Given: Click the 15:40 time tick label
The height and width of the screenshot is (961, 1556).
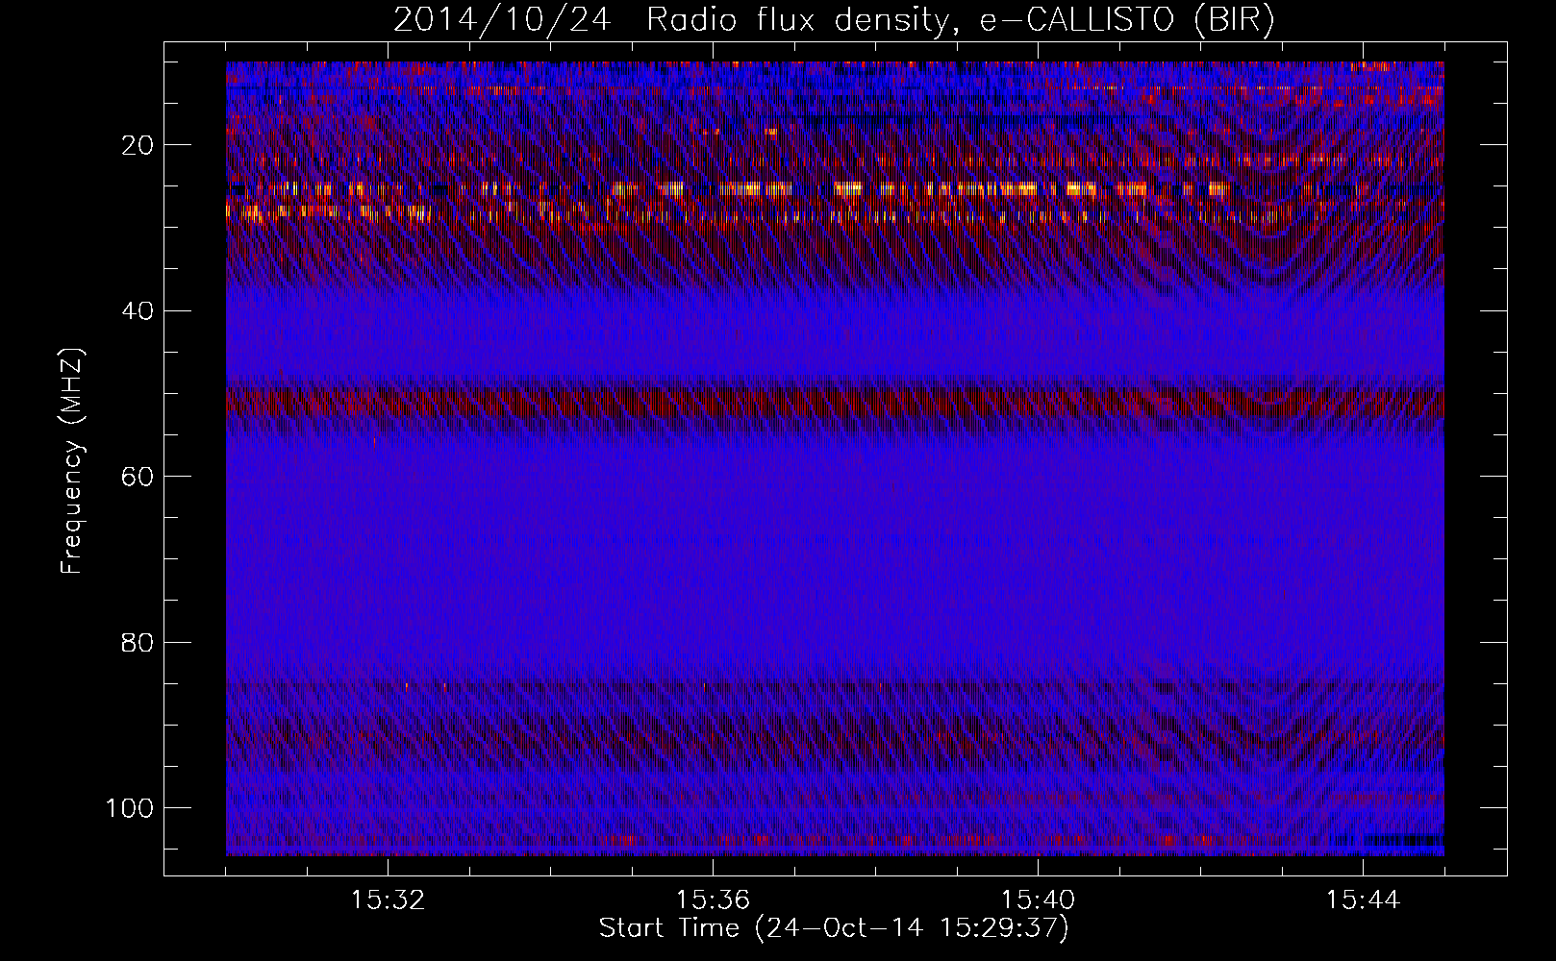Looking at the screenshot, I should point(1038,900).
